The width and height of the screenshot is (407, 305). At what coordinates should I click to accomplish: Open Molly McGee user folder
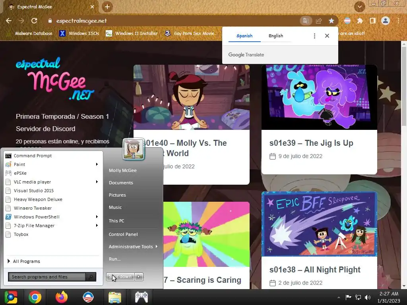tap(123, 170)
